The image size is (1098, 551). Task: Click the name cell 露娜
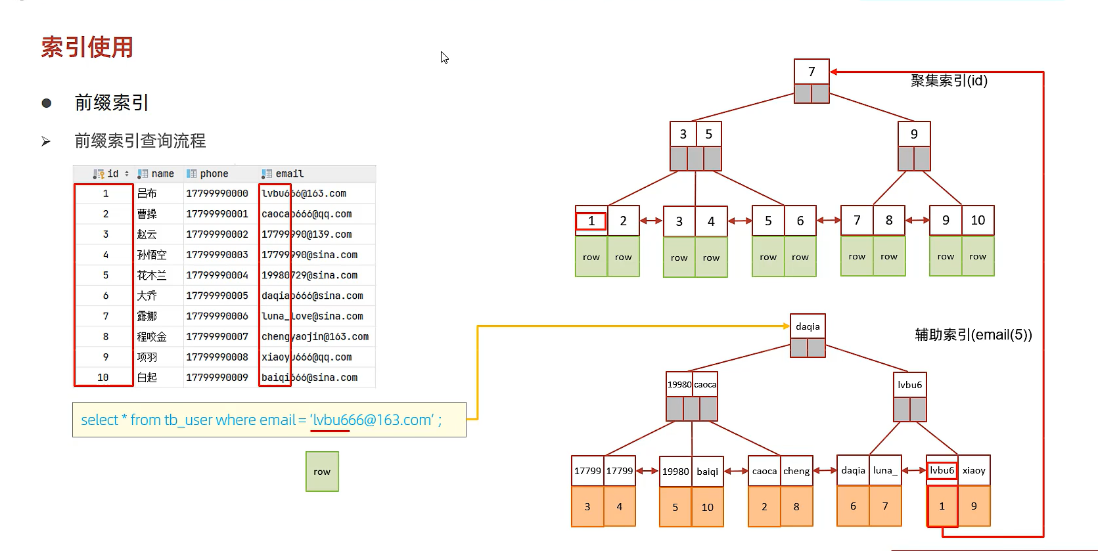click(147, 317)
